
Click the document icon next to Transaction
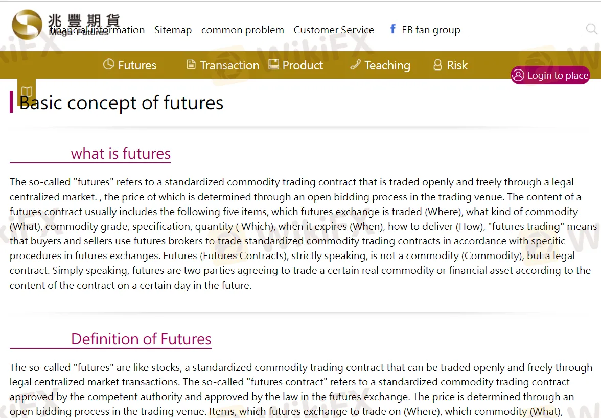click(191, 65)
